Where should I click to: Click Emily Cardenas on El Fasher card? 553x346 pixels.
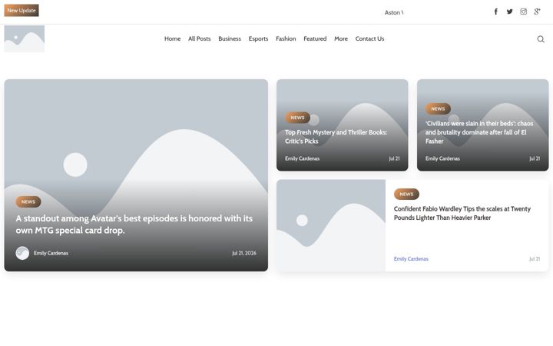coord(442,158)
